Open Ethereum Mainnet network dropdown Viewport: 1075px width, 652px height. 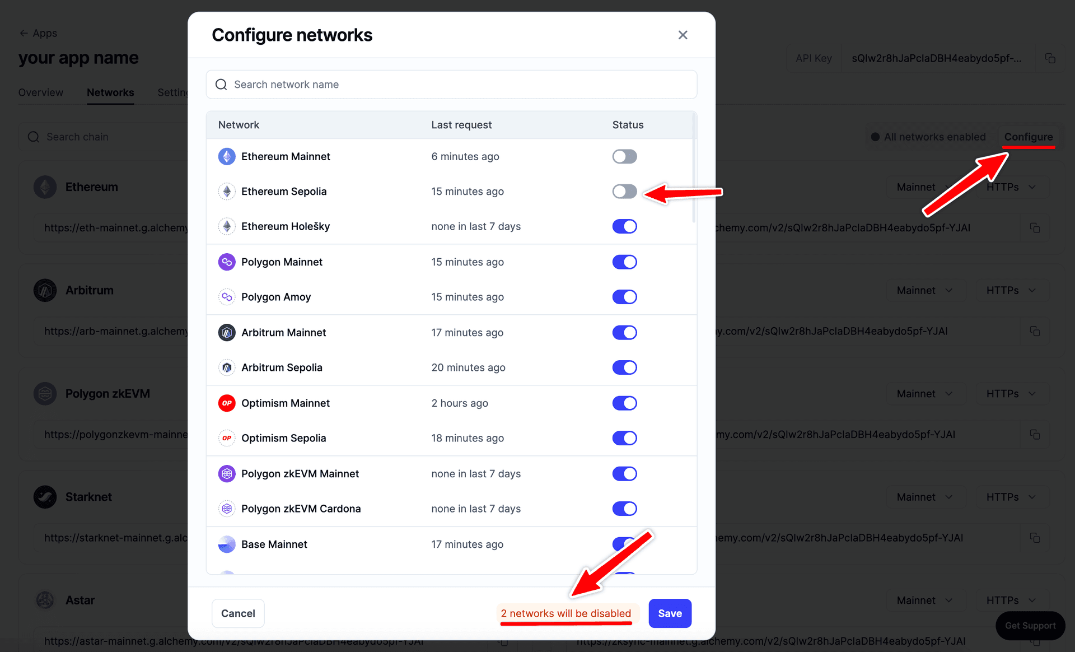(925, 187)
